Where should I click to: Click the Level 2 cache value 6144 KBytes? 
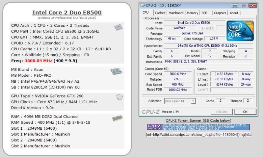(x=224, y=85)
